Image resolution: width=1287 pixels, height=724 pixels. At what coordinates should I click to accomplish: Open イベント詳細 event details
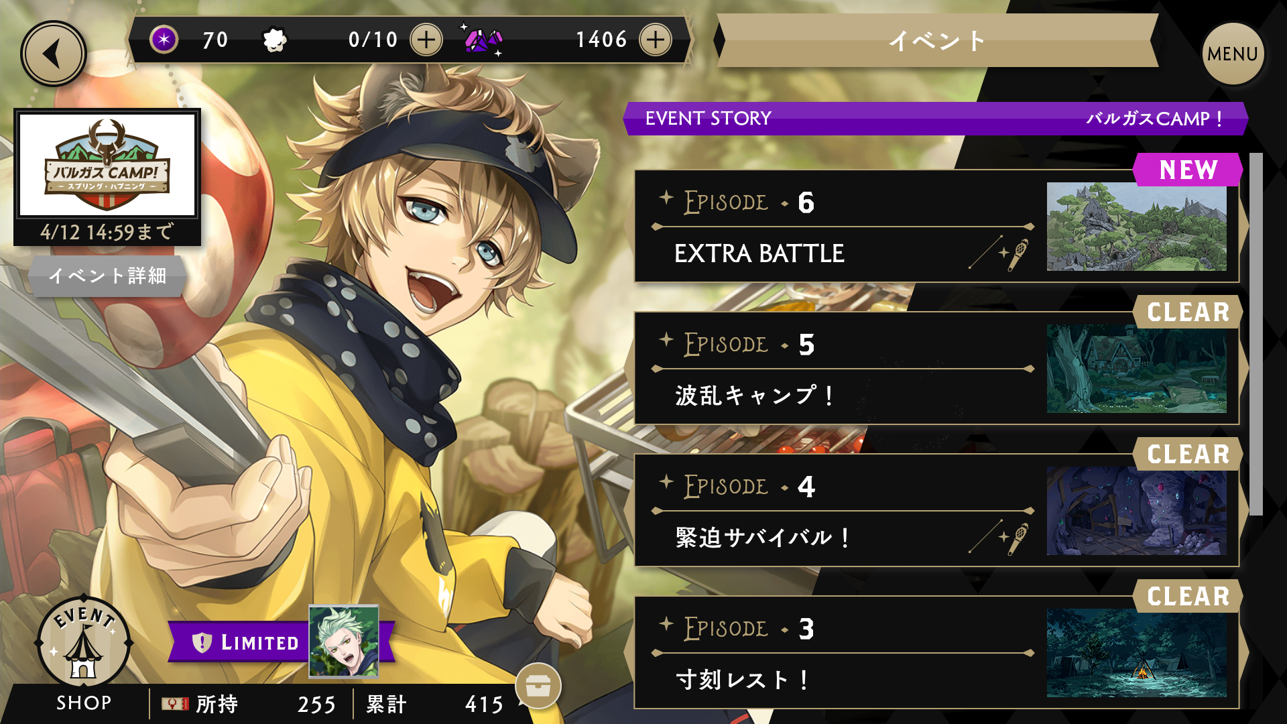[x=107, y=276]
